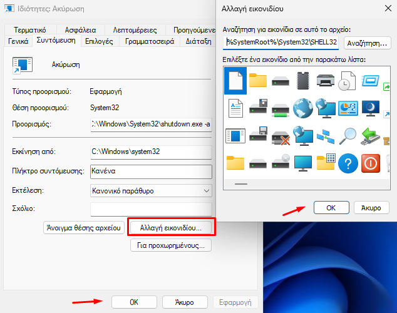
Task: Pick the floppy drive icon in second row
Action: point(258,106)
